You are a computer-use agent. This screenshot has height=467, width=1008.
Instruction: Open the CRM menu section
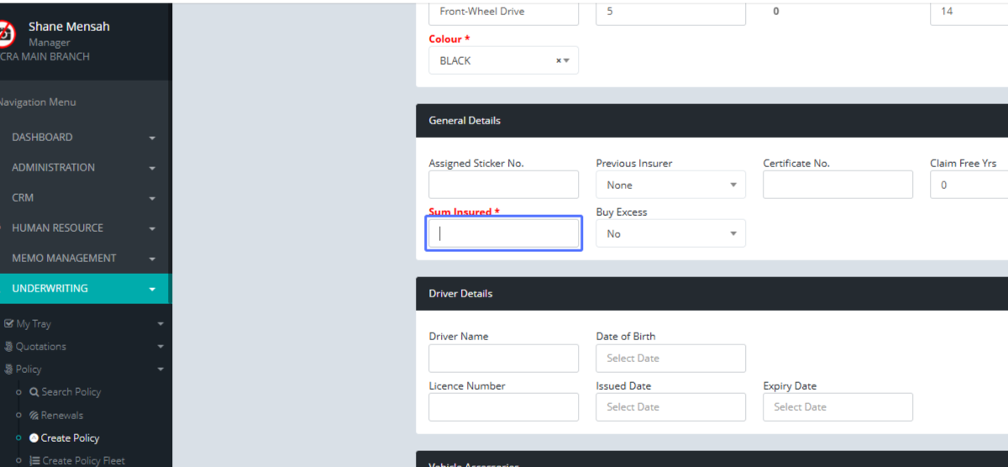click(x=23, y=197)
